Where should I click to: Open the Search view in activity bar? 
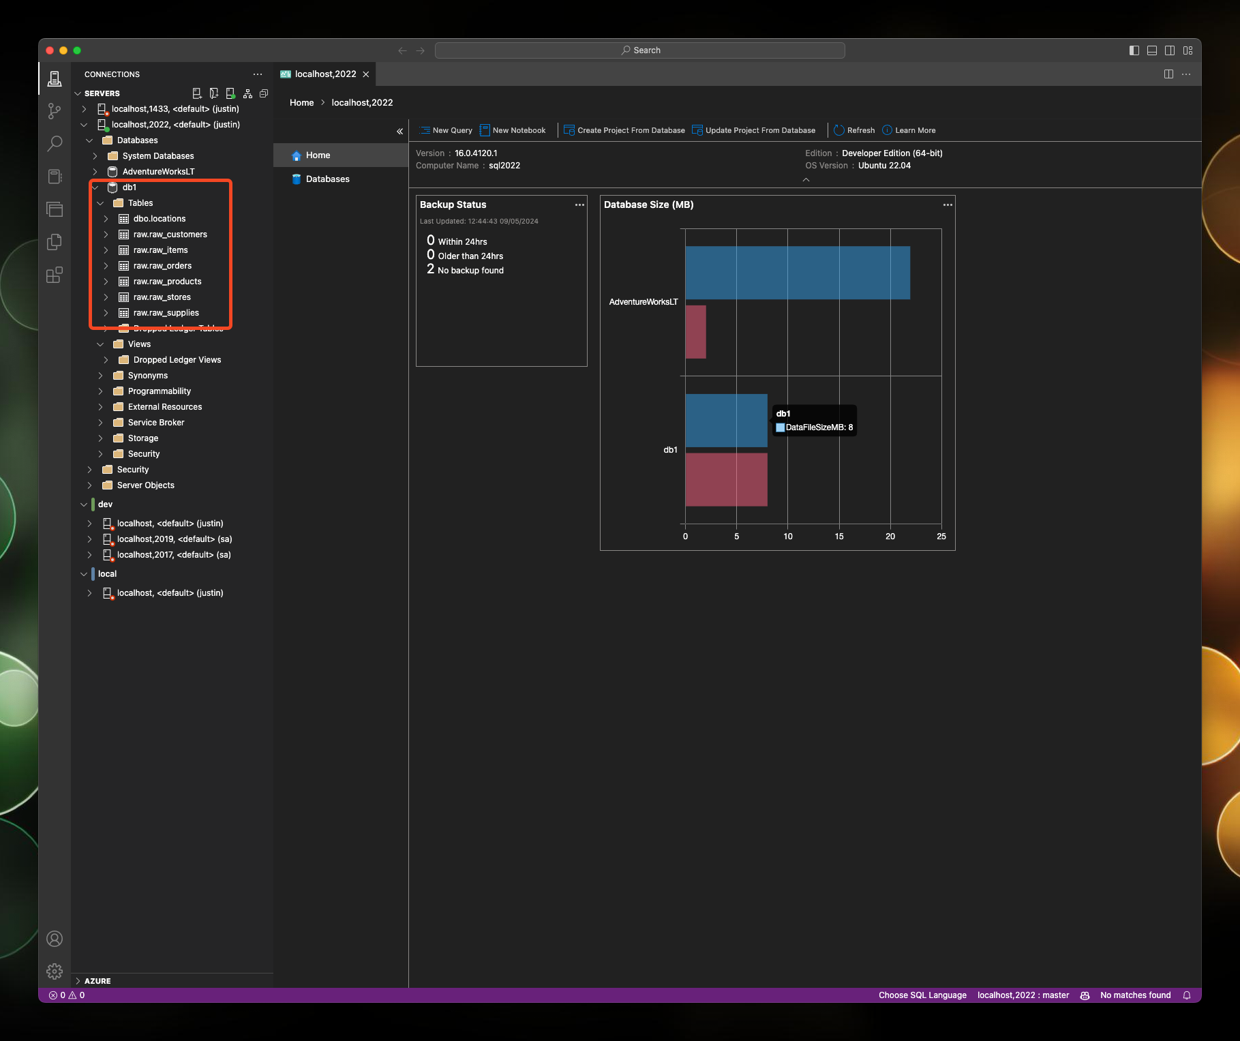(x=55, y=143)
